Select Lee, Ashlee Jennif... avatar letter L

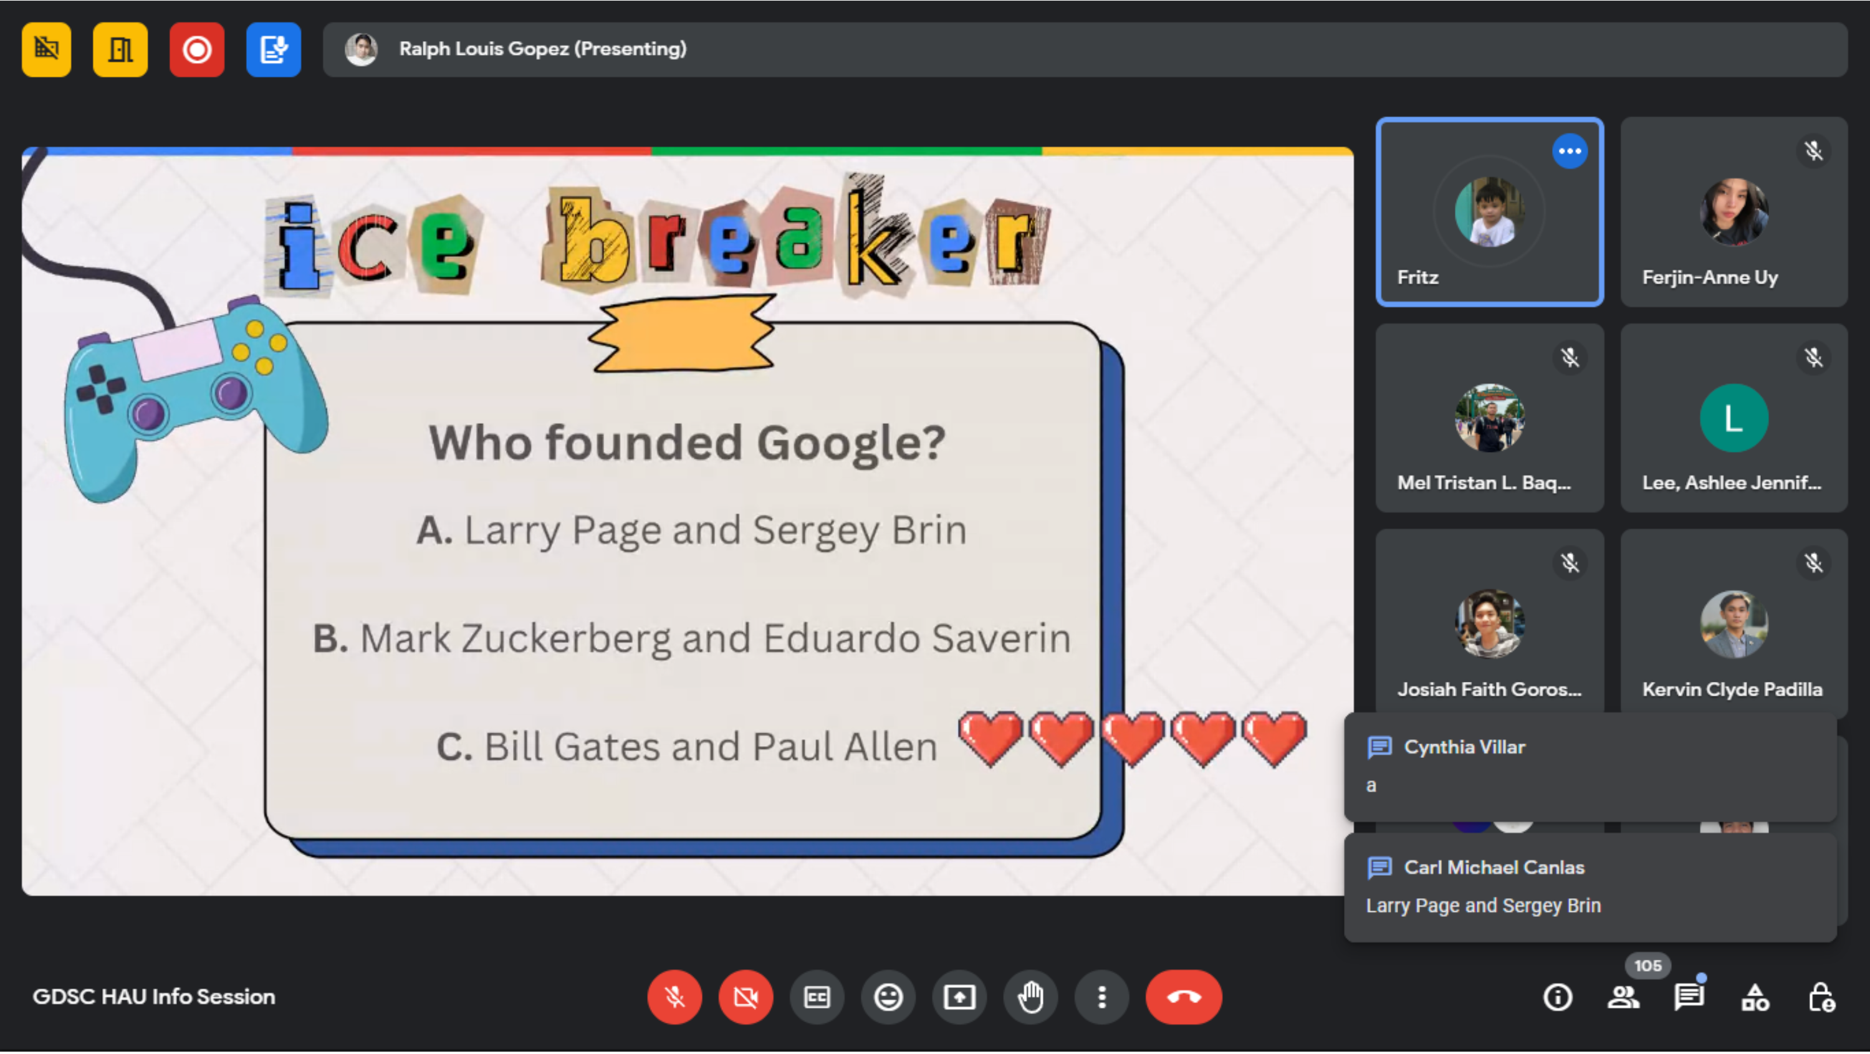[1733, 418]
